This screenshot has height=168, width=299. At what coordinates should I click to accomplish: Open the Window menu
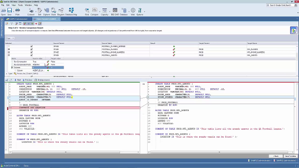click(x=28, y=5)
